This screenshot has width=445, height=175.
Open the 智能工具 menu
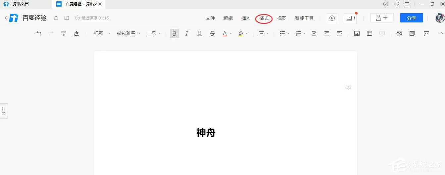(304, 18)
